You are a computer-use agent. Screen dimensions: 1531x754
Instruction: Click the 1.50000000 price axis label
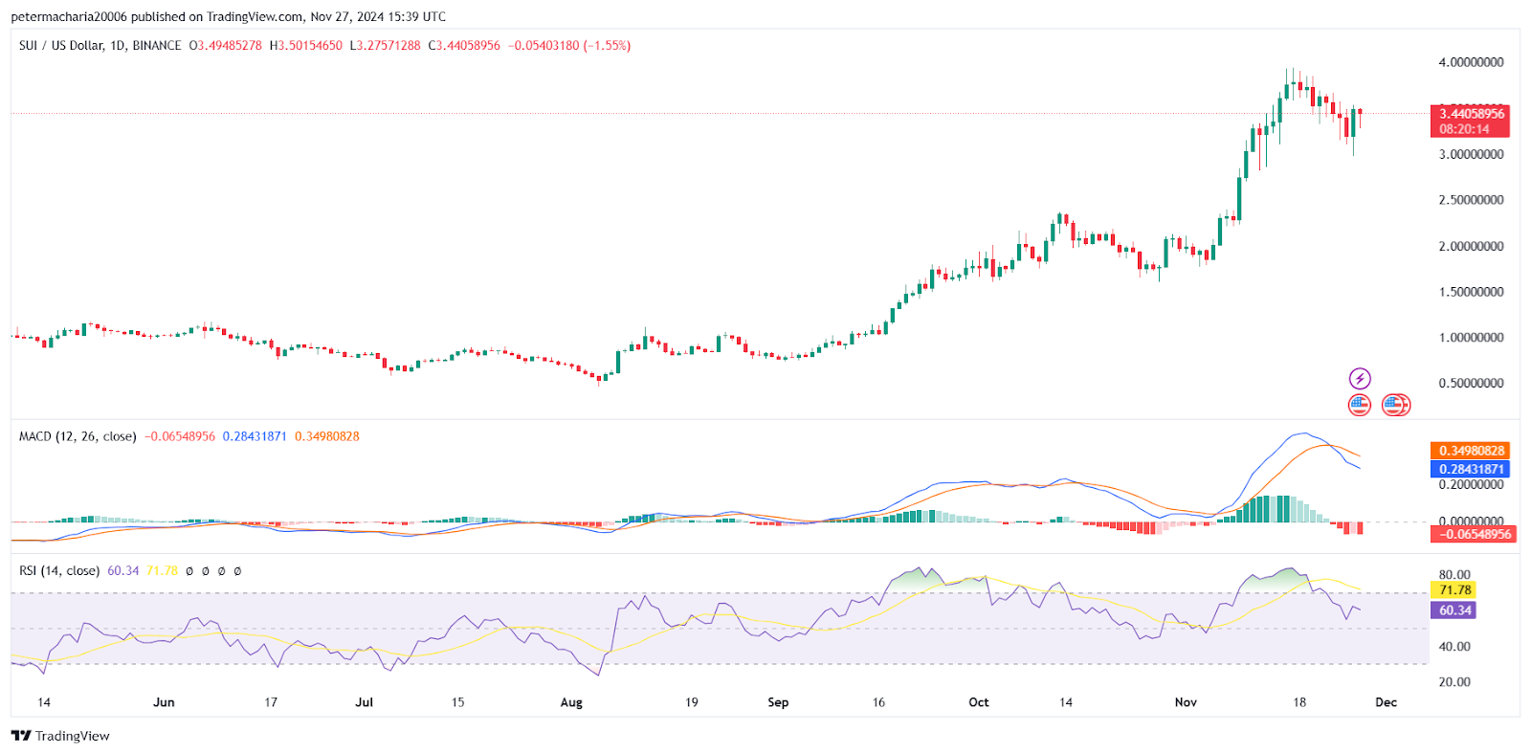[x=1471, y=292]
